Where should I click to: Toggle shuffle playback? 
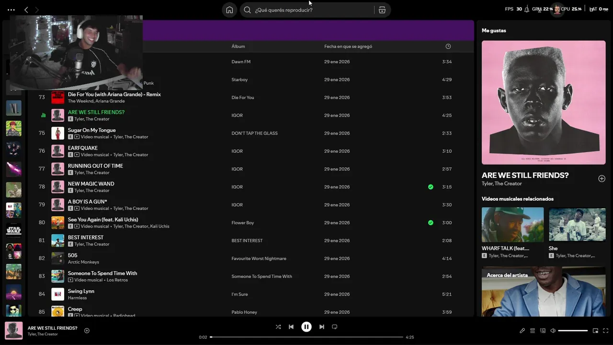click(x=278, y=327)
